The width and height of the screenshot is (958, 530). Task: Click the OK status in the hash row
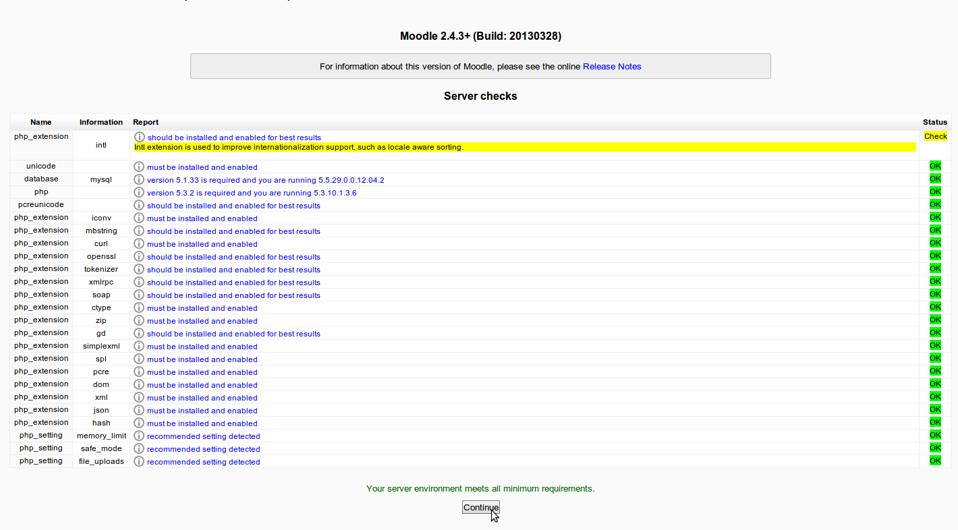click(x=935, y=423)
